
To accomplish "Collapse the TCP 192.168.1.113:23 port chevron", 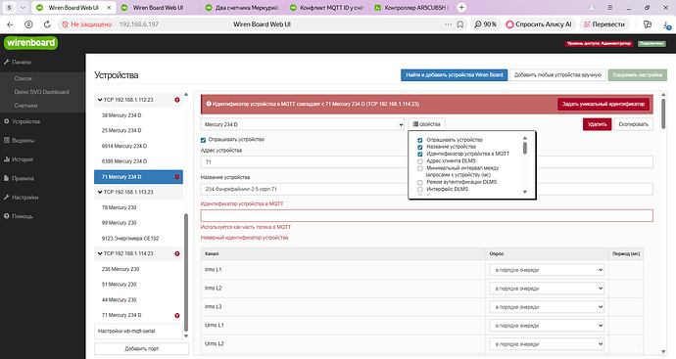I will 100,192.
